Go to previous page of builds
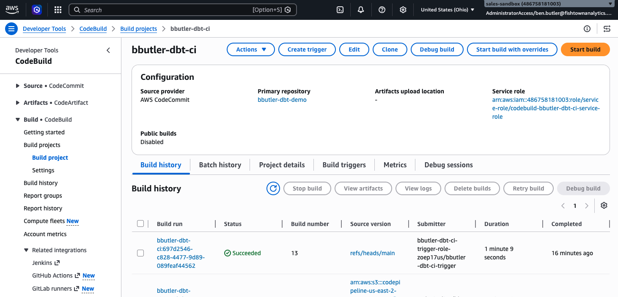 tap(563, 206)
